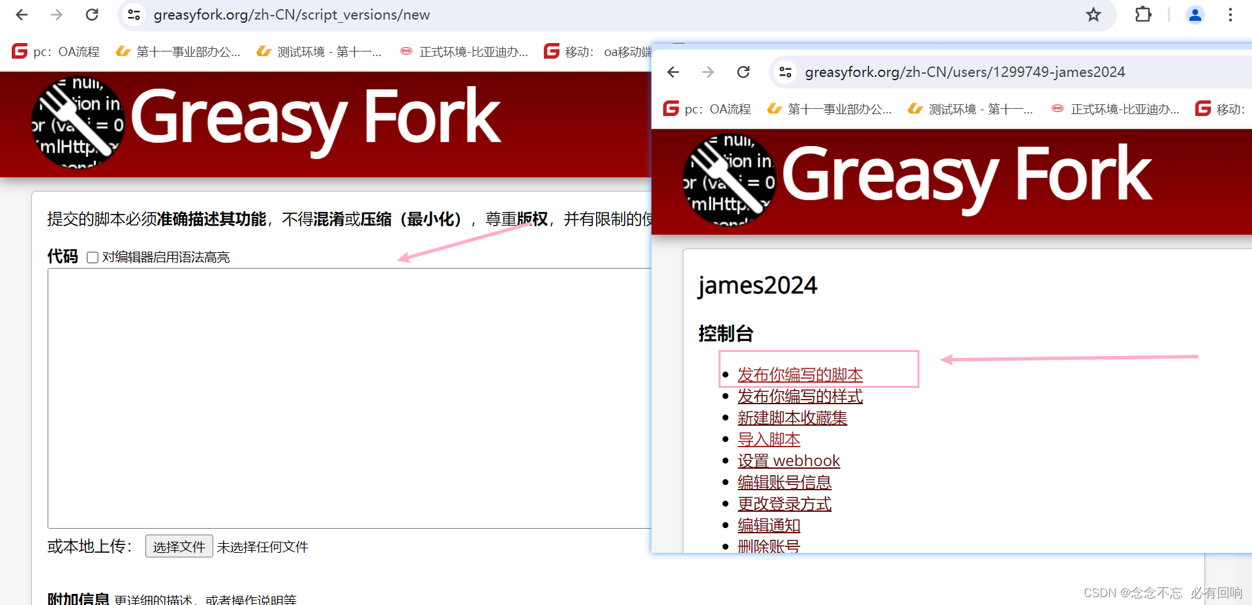
Task: Reload the script_versions/new page
Action: pos(92,14)
